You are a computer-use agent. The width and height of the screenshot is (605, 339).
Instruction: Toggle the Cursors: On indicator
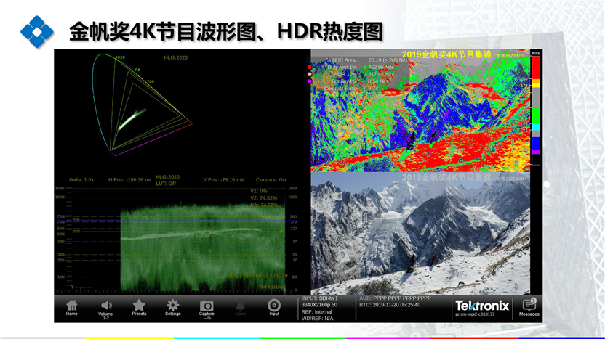272,179
